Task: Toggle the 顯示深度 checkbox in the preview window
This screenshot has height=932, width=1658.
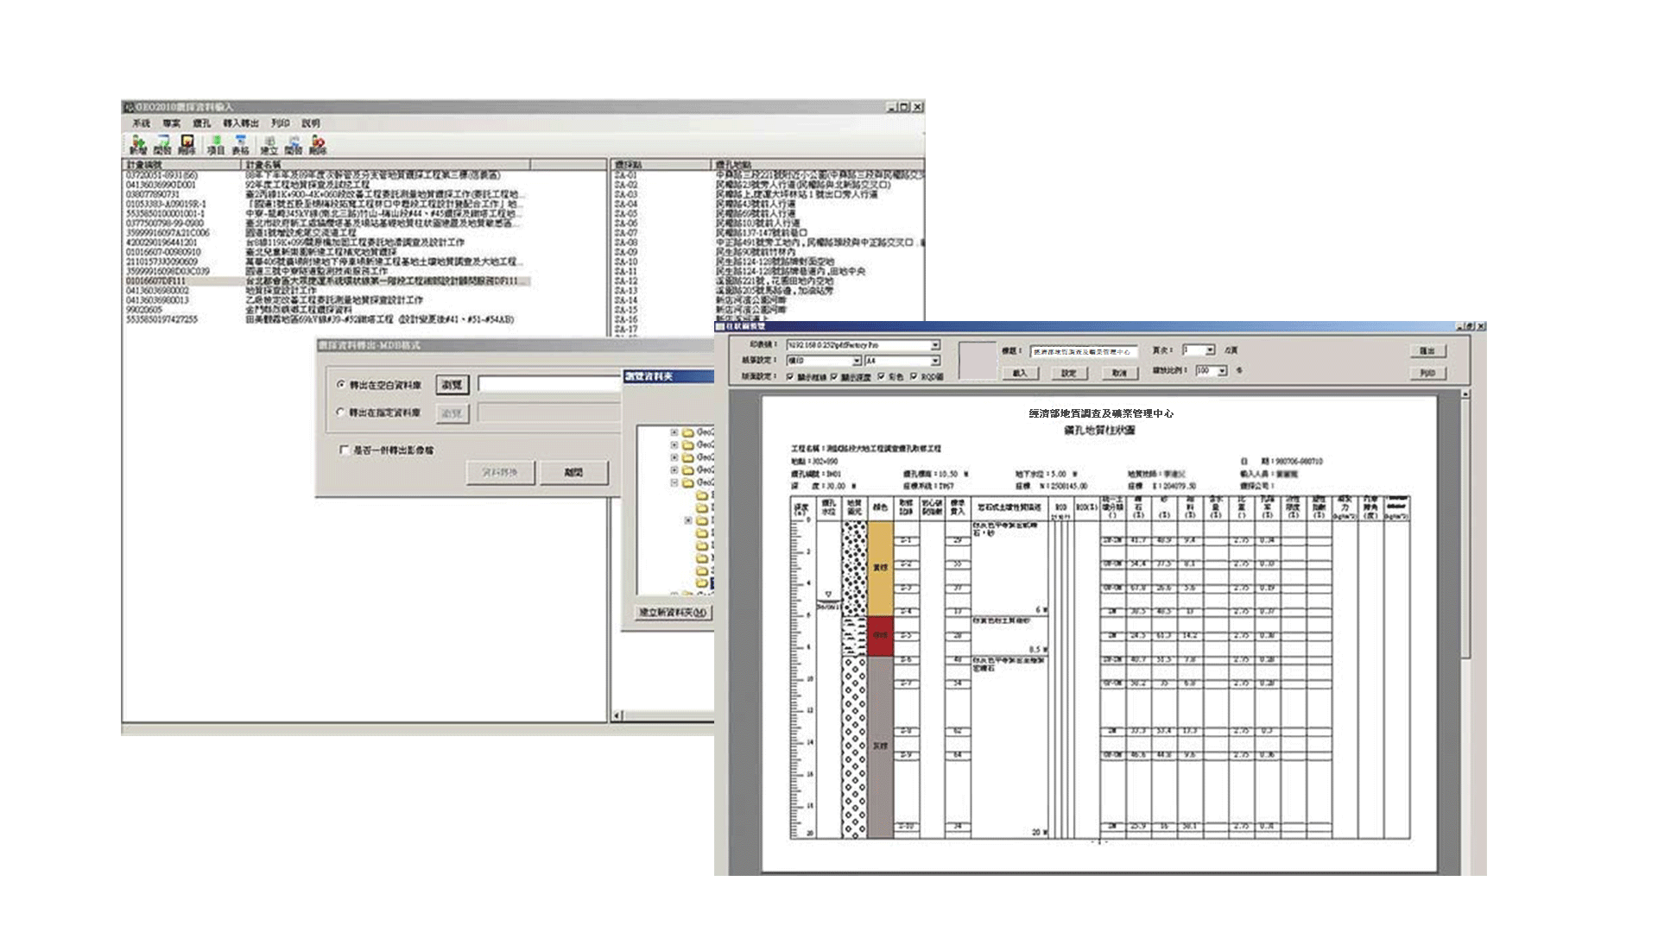Action: point(834,377)
